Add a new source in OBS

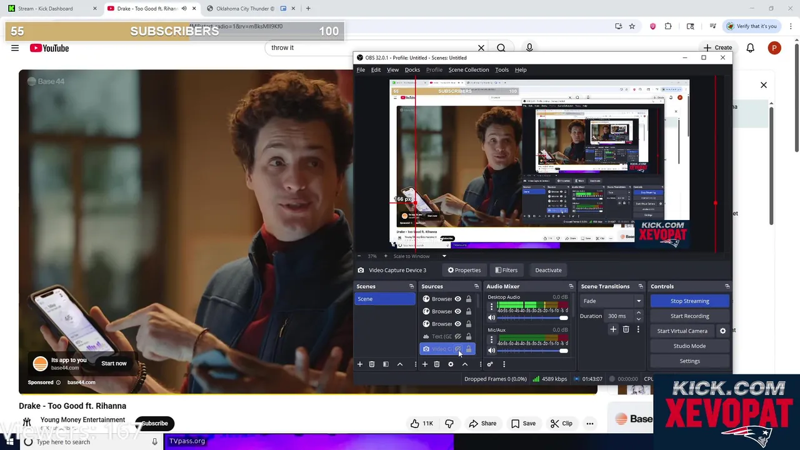(x=424, y=364)
